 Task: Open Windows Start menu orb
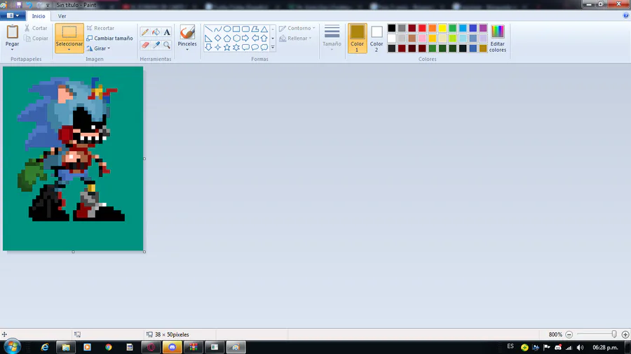(x=12, y=347)
